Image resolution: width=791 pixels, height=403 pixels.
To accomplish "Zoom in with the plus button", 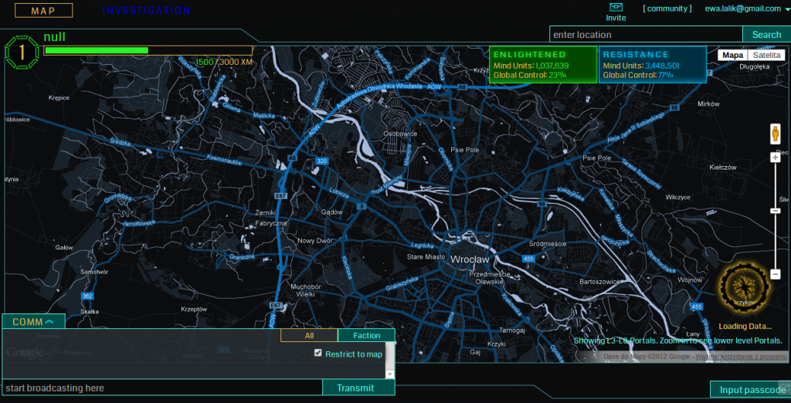I will pos(776,157).
